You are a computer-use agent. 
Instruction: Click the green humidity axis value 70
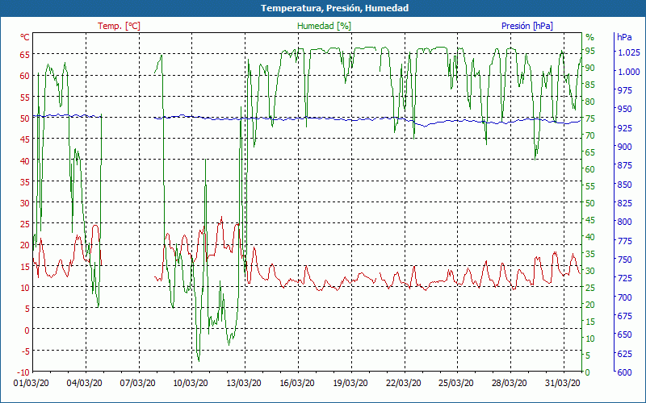(x=590, y=135)
